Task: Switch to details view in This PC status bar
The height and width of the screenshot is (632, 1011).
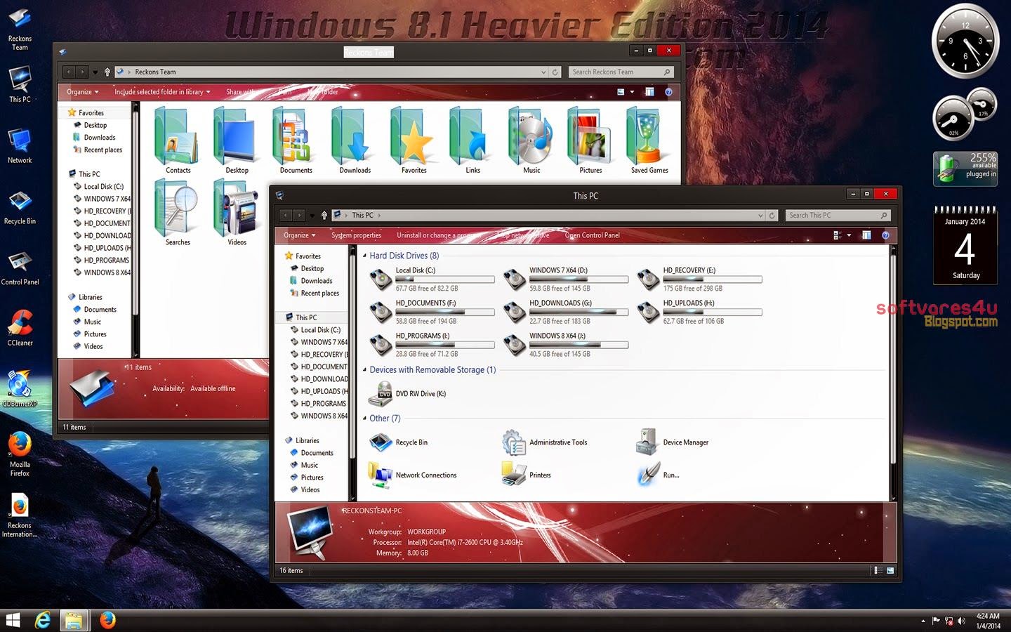Action: point(878,571)
